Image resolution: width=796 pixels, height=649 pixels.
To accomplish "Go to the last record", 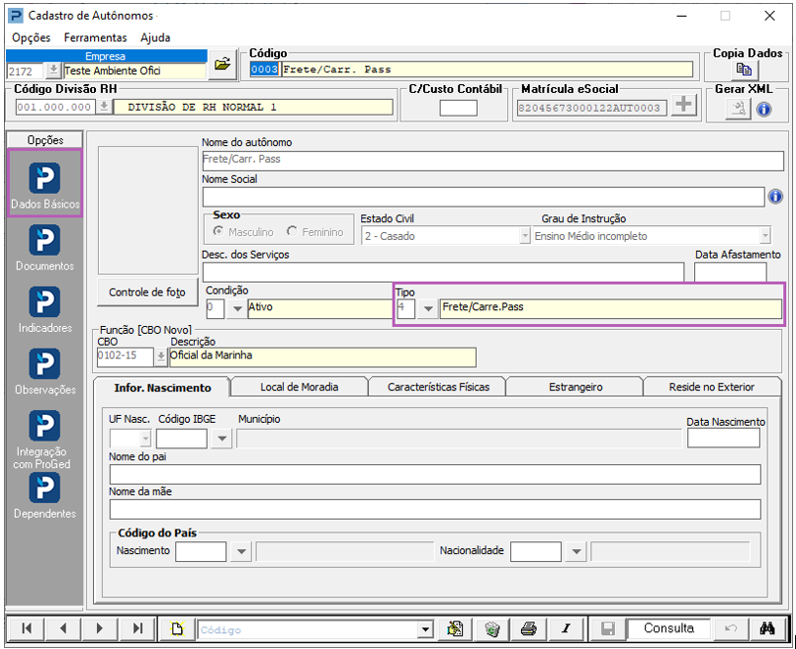I will coord(137,628).
